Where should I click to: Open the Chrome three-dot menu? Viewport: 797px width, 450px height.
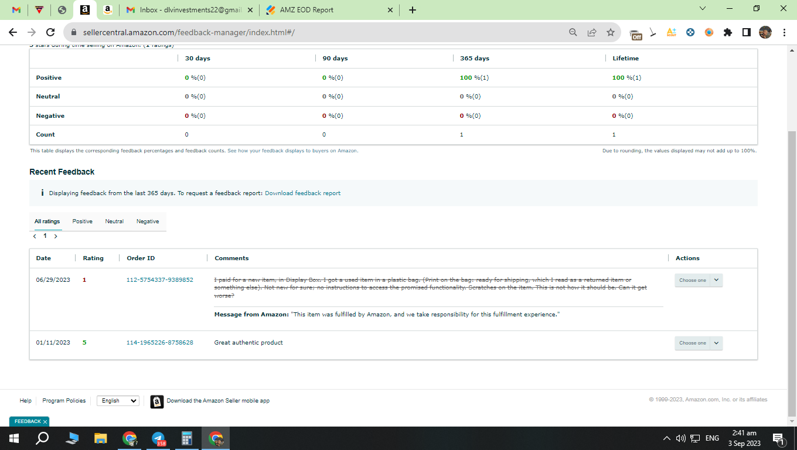[x=784, y=32]
